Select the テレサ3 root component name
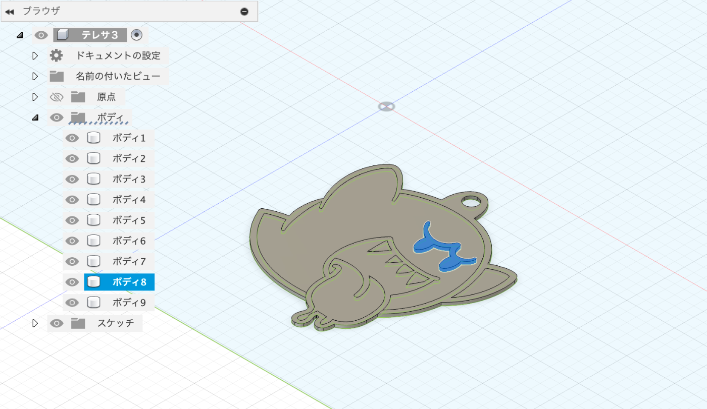The height and width of the screenshot is (409, 707). pos(99,35)
